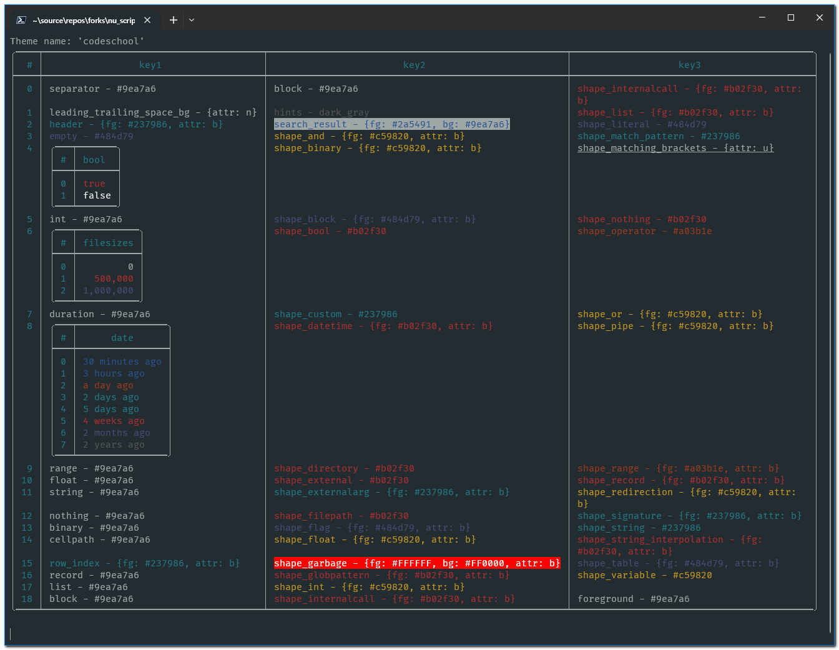839x650 pixels.
Task: Click the 'Theme name: codeschool' text
Action: coord(77,41)
